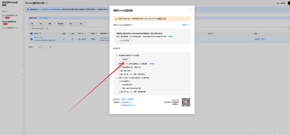Click the external link icon beside Overview

tap(7, 11)
